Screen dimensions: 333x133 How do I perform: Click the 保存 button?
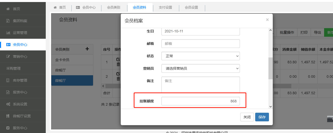tap(262, 117)
